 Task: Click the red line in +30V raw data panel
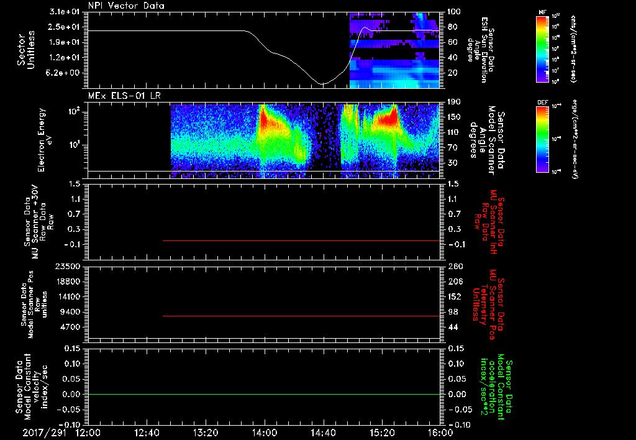pos(301,241)
